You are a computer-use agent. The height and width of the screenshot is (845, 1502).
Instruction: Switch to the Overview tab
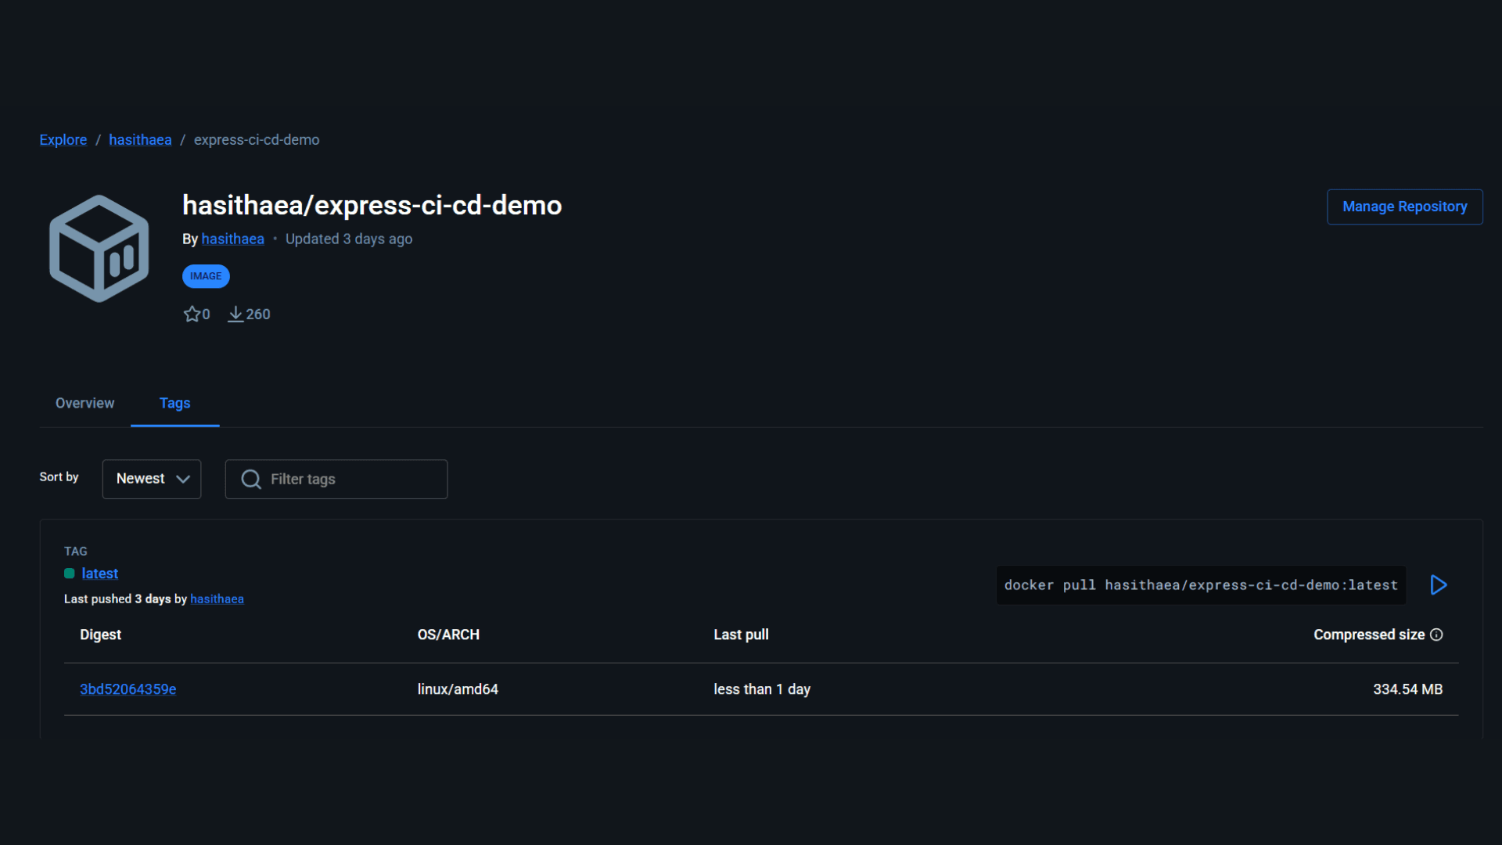(x=84, y=403)
